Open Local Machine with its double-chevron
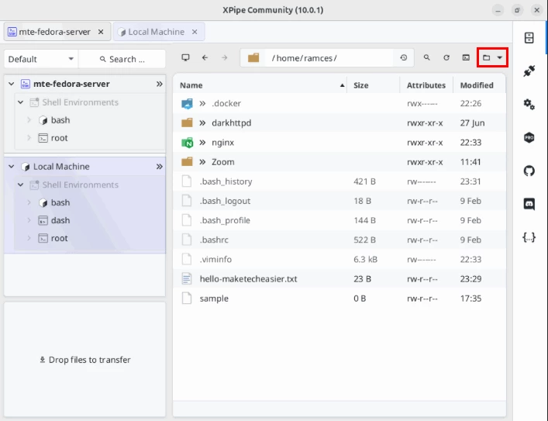This screenshot has height=421, width=548. 160,167
